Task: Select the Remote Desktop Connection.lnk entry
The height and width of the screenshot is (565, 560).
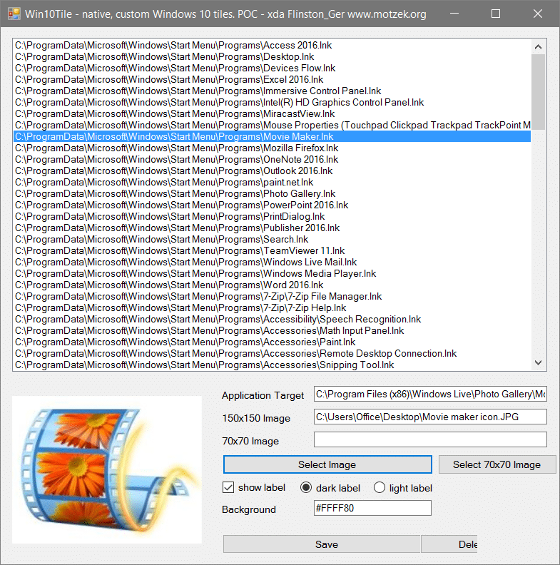Action: pyautogui.click(x=272, y=353)
